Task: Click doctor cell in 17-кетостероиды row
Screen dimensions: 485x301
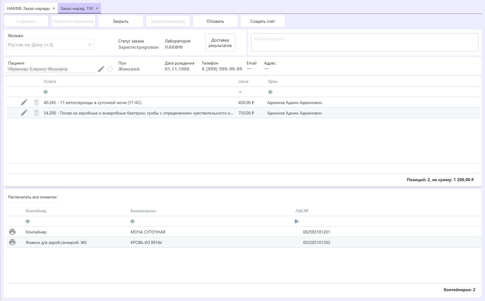Action: coord(294,103)
